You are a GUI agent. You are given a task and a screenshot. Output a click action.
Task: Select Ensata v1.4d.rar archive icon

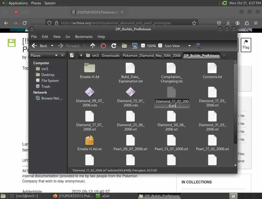[90, 140]
